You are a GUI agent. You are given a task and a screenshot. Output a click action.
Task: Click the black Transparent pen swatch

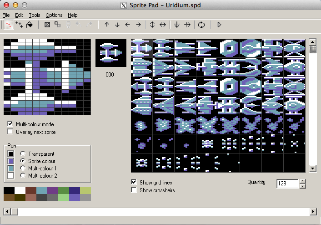pyautogui.click(x=10, y=153)
